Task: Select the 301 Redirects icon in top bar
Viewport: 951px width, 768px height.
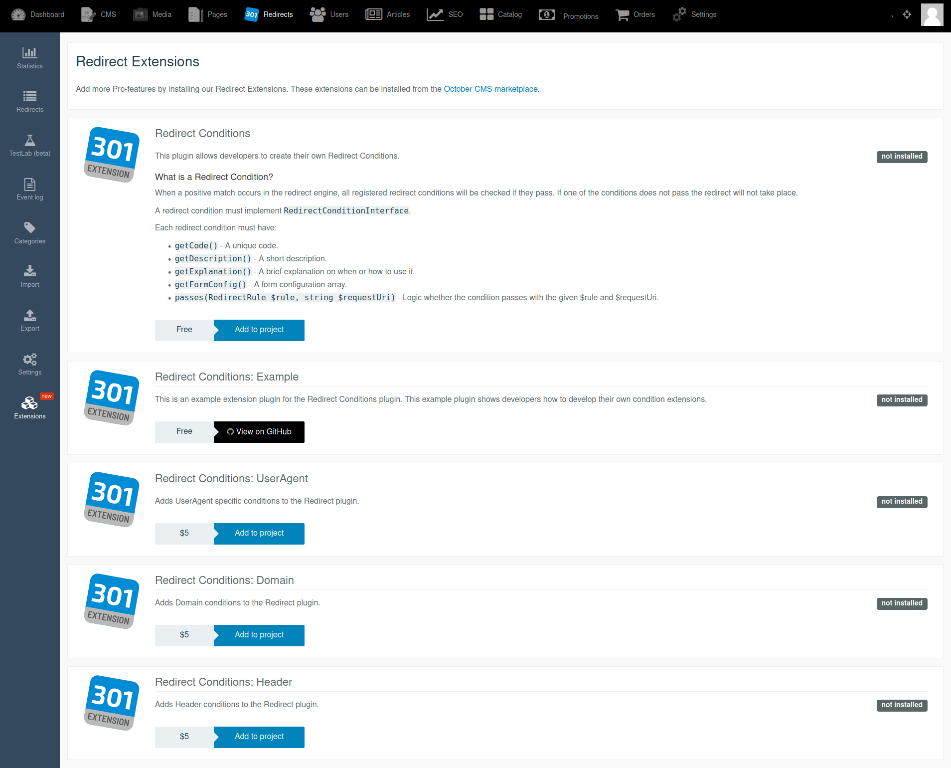Action: click(252, 14)
